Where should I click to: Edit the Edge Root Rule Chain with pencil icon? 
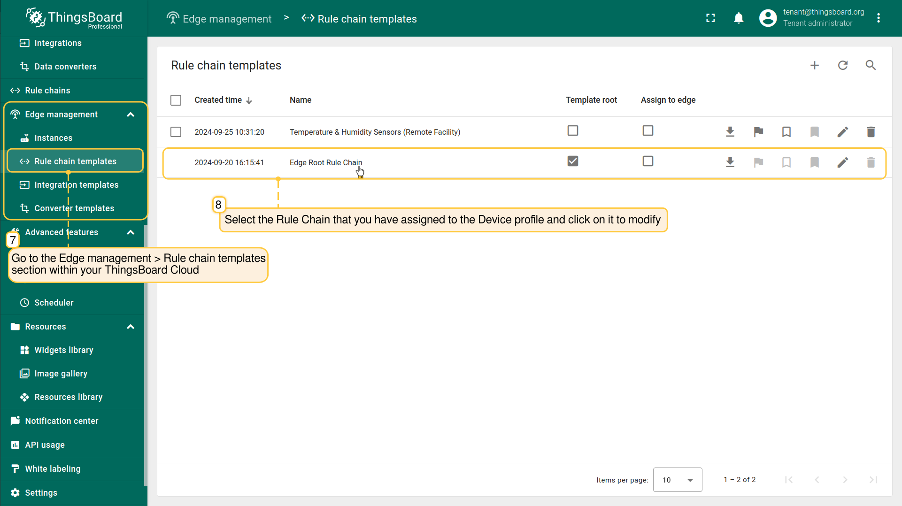843,162
